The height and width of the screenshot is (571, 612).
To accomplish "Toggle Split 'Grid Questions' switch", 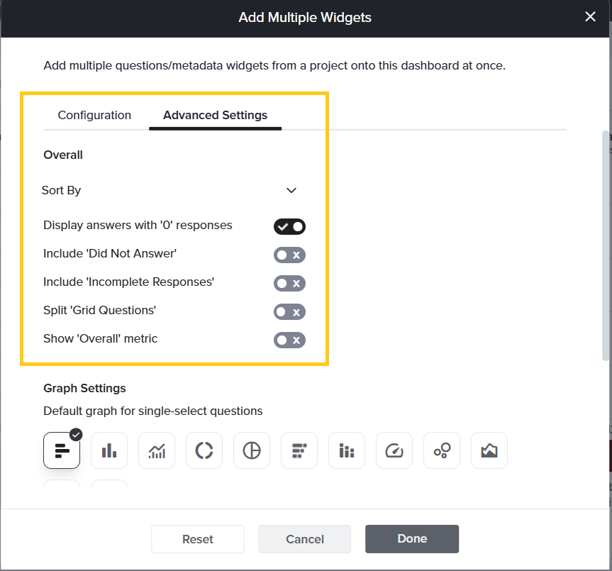I will click(289, 312).
